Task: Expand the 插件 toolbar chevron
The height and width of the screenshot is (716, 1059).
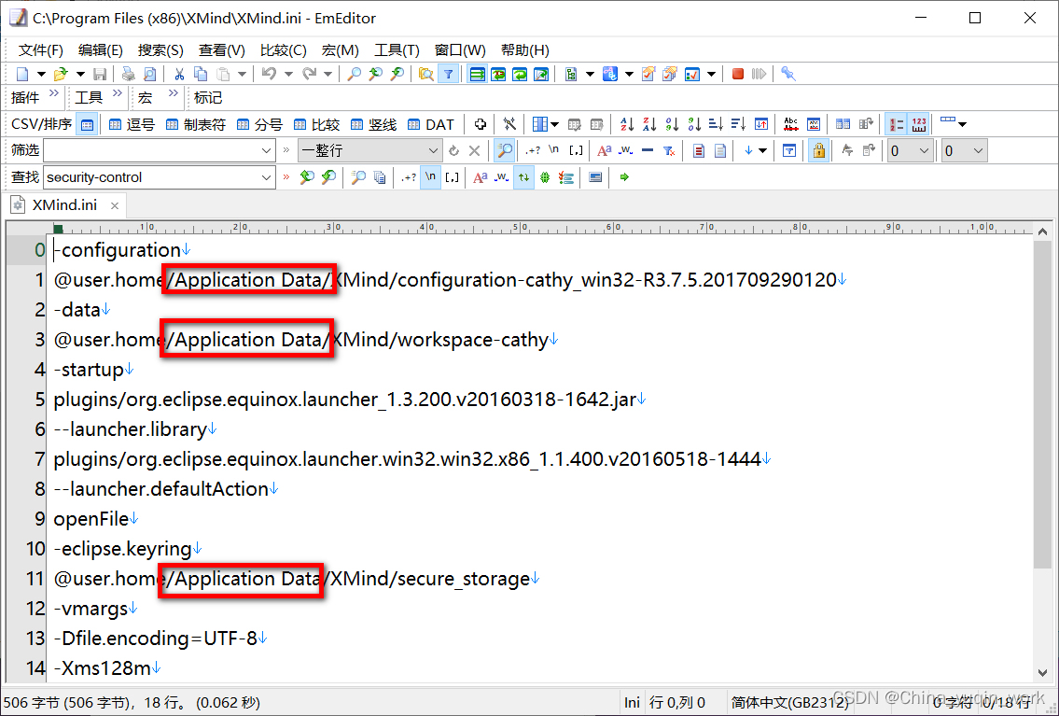Action: click(53, 93)
